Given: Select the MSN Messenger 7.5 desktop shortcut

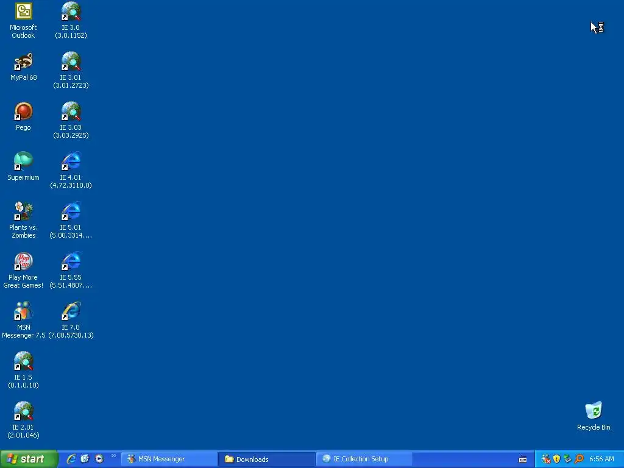Looking at the screenshot, I should pyautogui.click(x=24, y=321).
